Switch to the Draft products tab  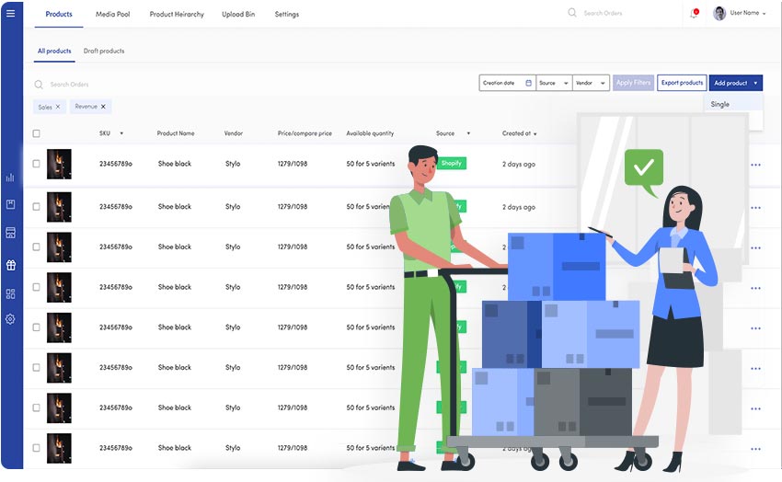(x=104, y=51)
